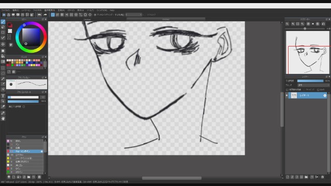
Task: Select the Fill rectangle tool
Action: click(3, 51)
